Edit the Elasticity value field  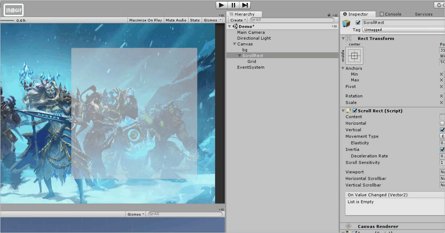442,143
